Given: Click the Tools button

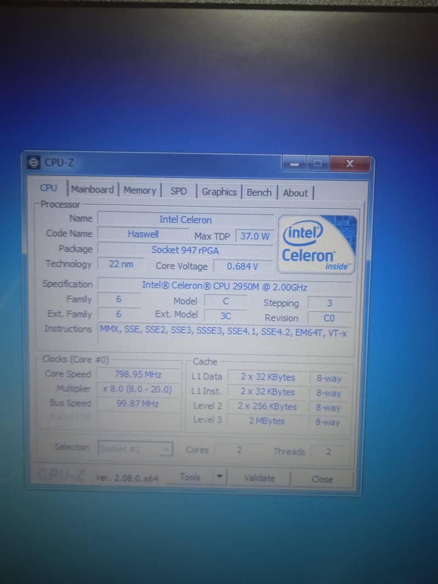Looking at the screenshot, I should (190, 477).
